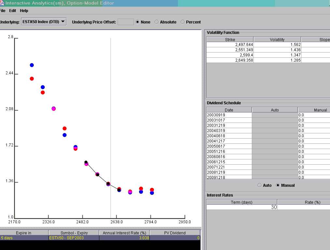330x250 pixels.
Task: Select the Percent offset radio button
Action: click(x=183, y=22)
